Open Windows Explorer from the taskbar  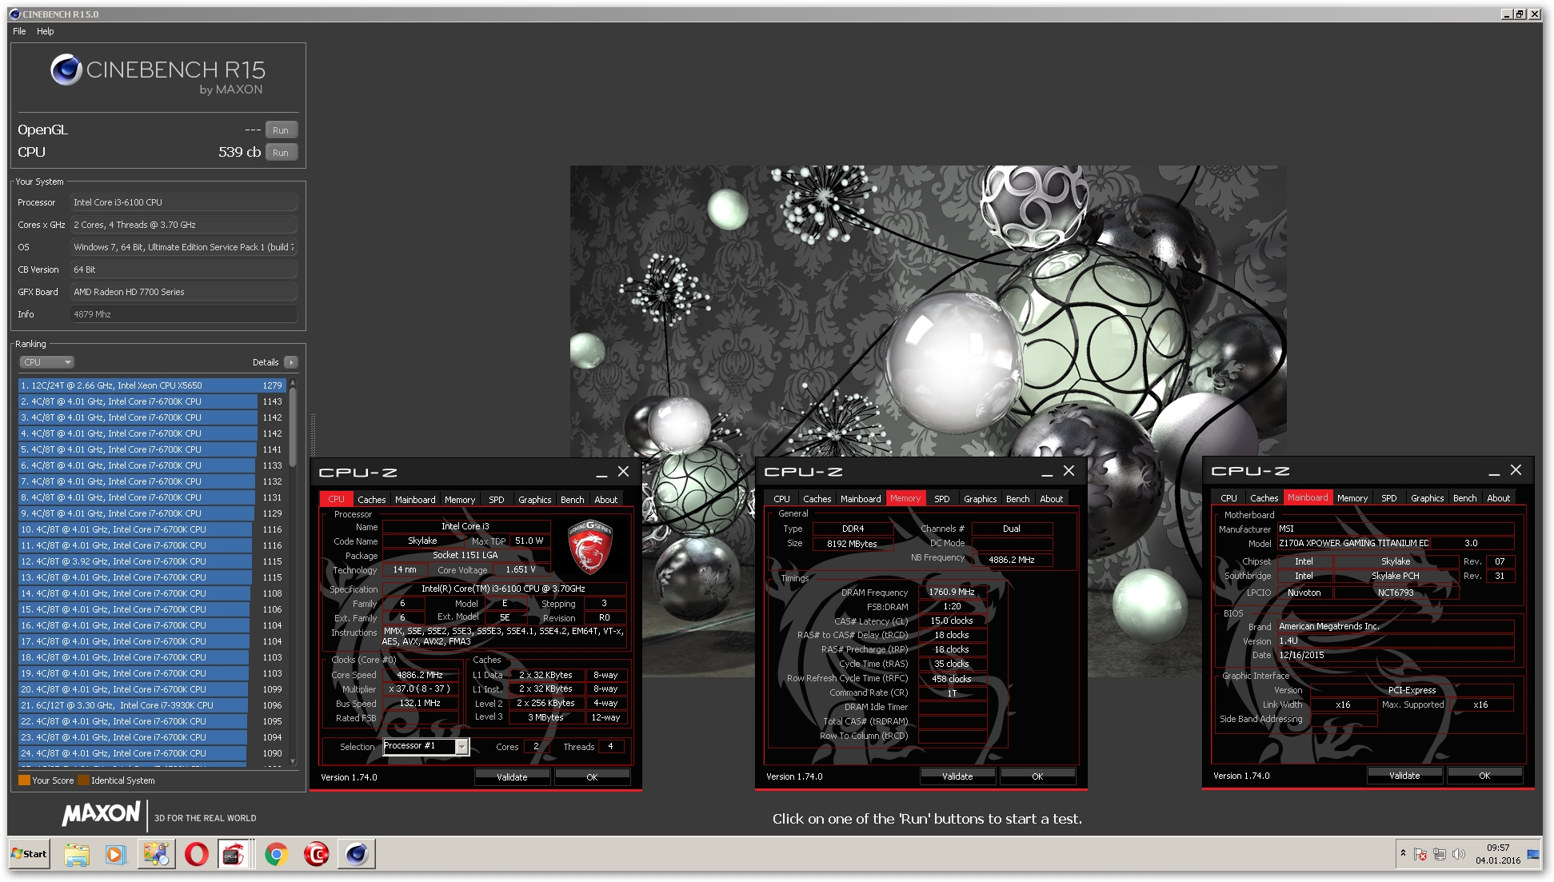click(x=77, y=855)
